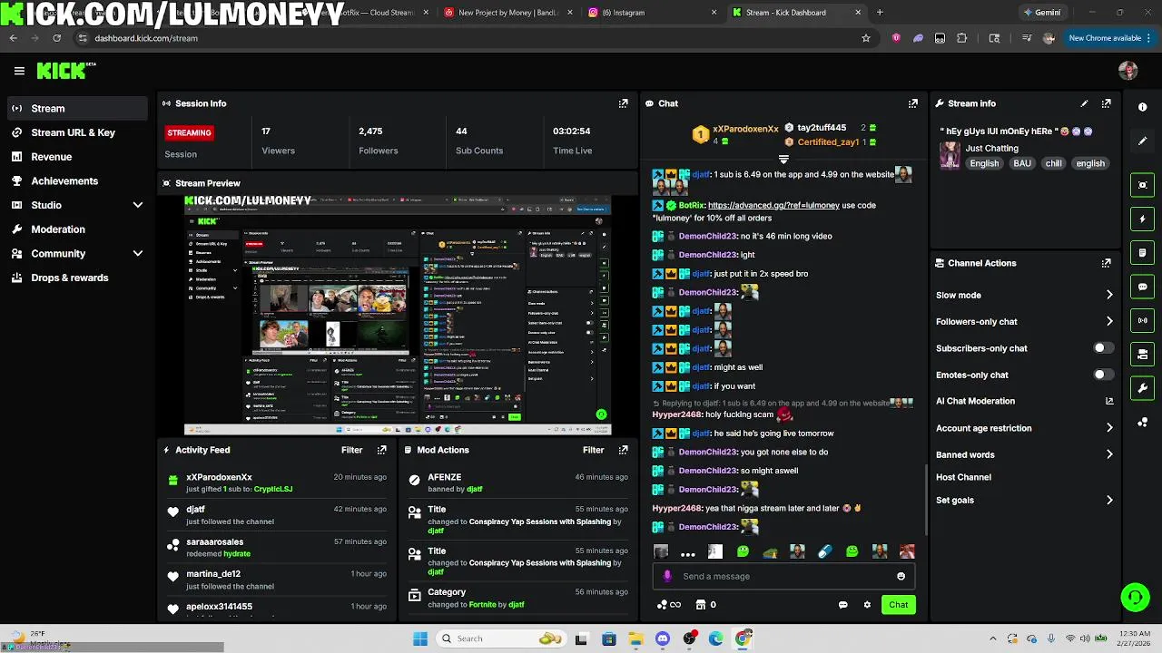The image size is (1162, 653).
Task: Click the 'chill' stream tag
Action: point(1053,163)
